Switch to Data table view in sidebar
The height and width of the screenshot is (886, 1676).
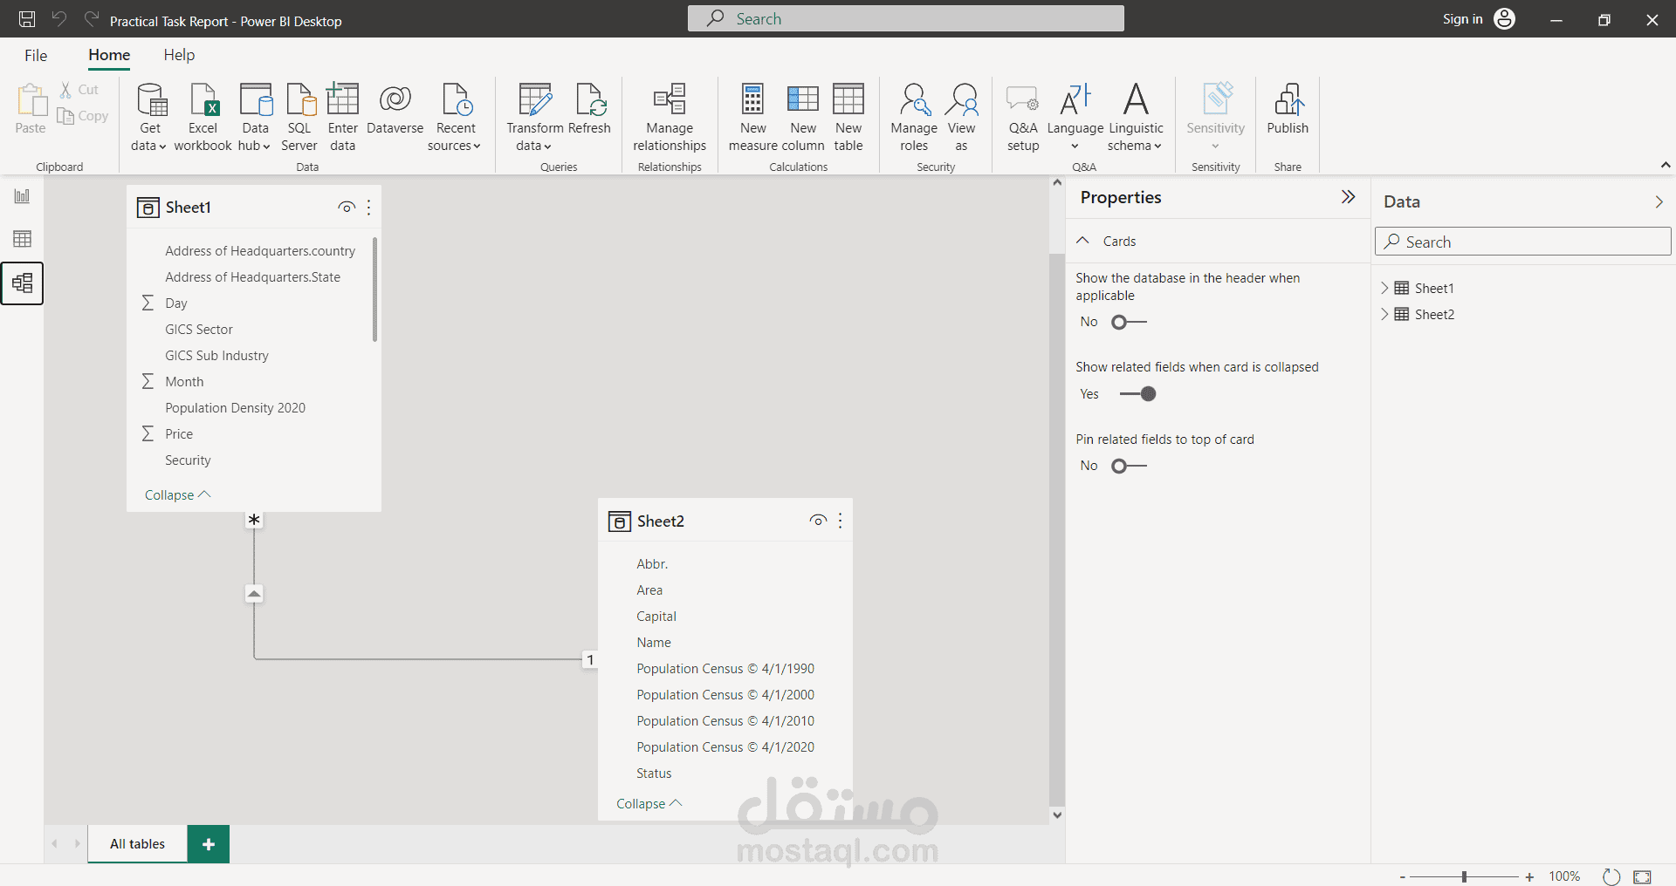pos(22,239)
